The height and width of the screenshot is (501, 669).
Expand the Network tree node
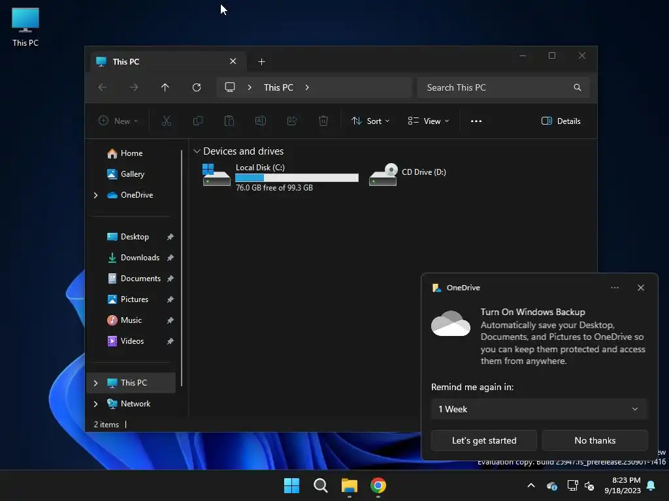tap(95, 404)
